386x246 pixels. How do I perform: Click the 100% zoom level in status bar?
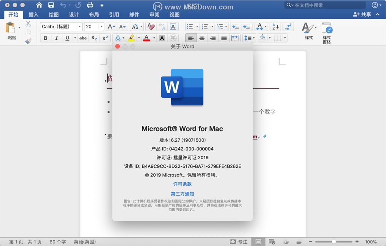pos(371,242)
